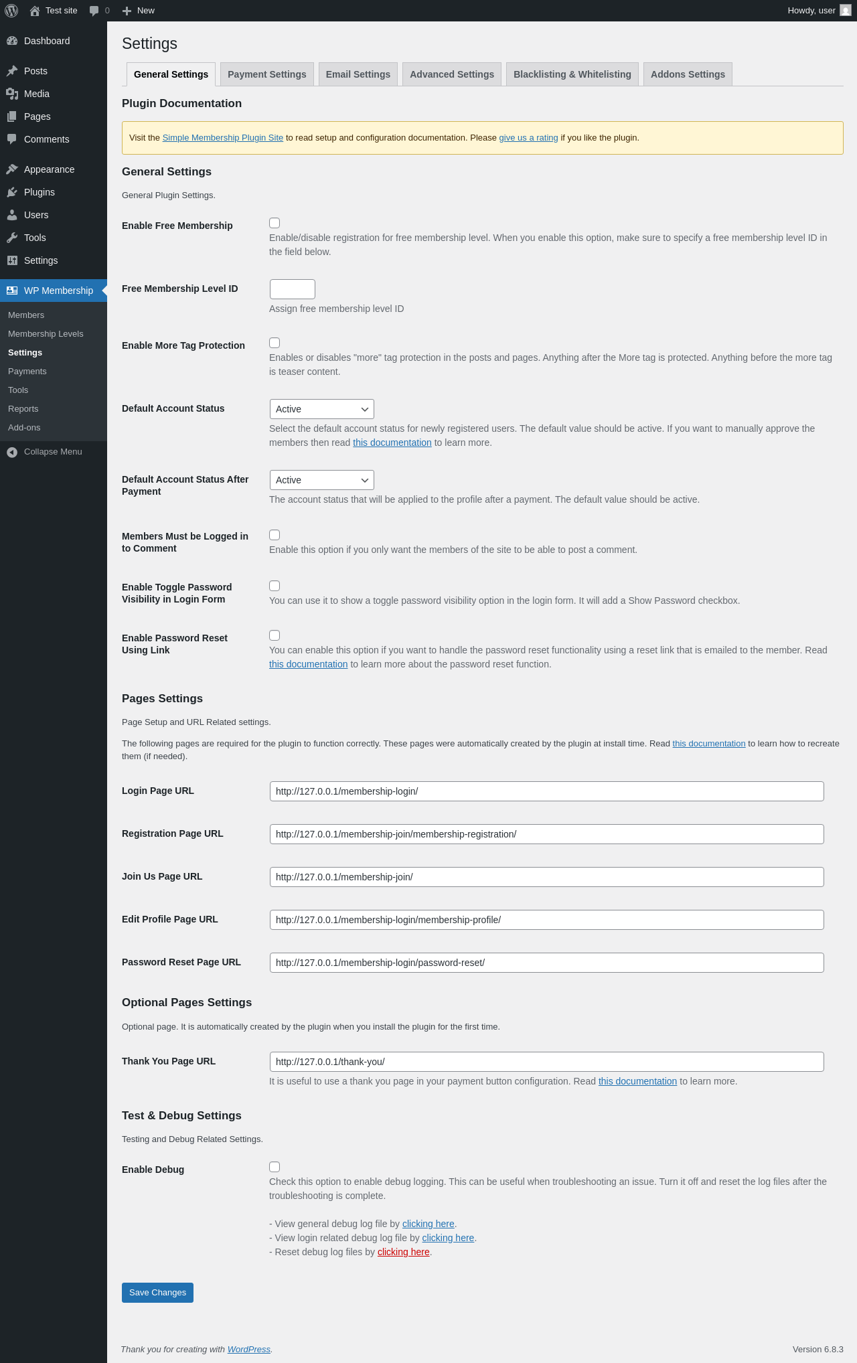This screenshot has width=857, height=1363.
Task: Open the New content menu in admin bar
Action: point(139,11)
